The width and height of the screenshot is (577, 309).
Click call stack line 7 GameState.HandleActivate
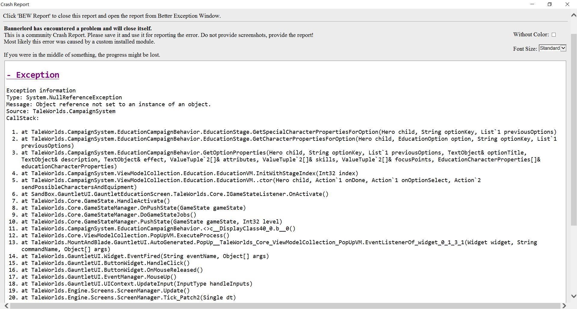pos(96,201)
